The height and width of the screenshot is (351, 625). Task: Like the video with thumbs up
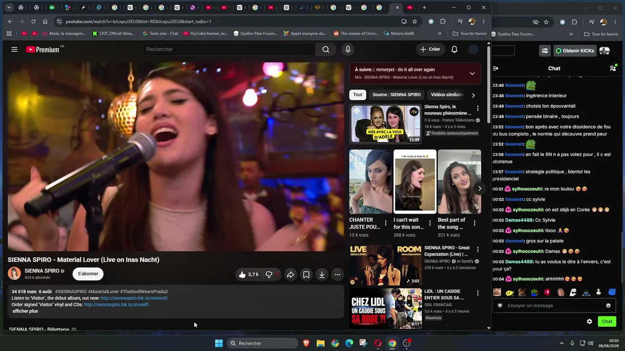[x=248, y=275]
